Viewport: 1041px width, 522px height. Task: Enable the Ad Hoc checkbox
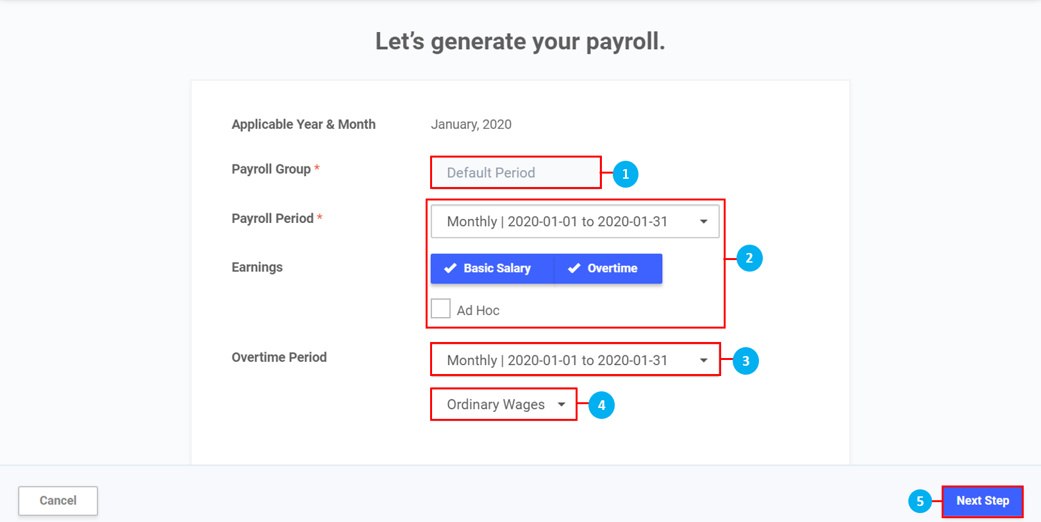[441, 309]
